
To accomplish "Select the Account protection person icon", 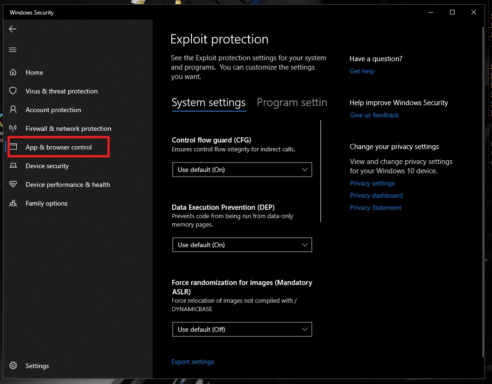I will pyautogui.click(x=13, y=110).
